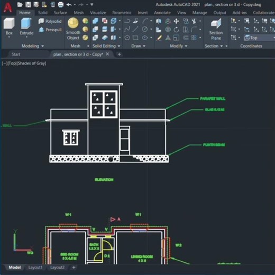
Task: Click the Polysolid button
Action: 50,21
